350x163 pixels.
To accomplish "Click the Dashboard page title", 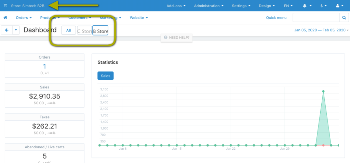I will [x=40, y=30].
